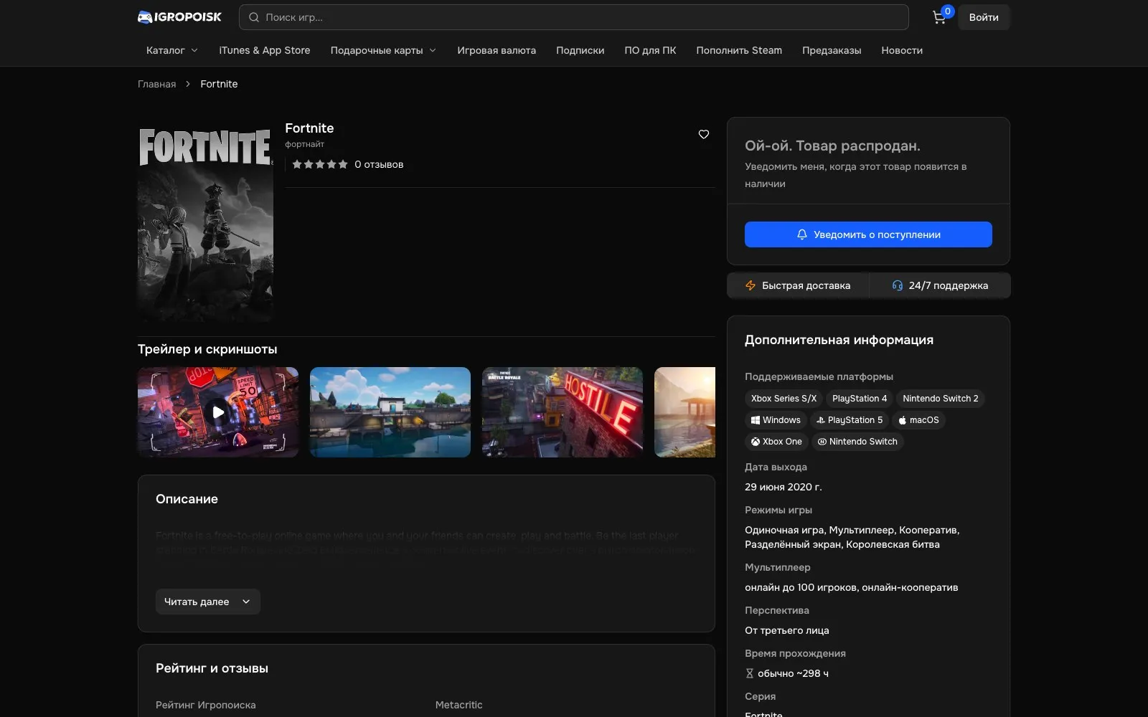Open the shopping cart icon
This screenshot has width=1148, height=717.
[x=938, y=18]
